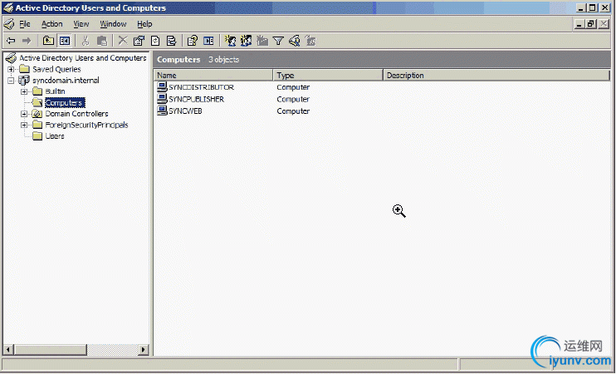616x374 pixels.
Task: Sort by the Description column header
Action: point(496,75)
